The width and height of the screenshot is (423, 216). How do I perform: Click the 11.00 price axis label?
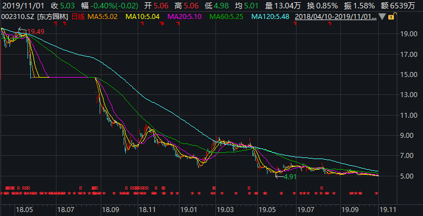coord(410,115)
